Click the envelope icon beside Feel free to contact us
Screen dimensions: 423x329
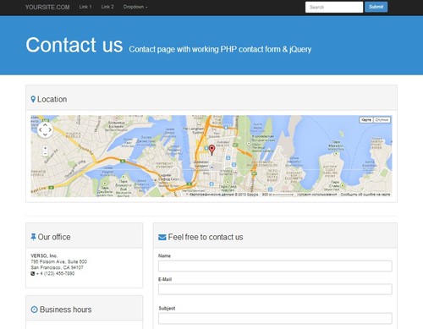(x=162, y=238)
